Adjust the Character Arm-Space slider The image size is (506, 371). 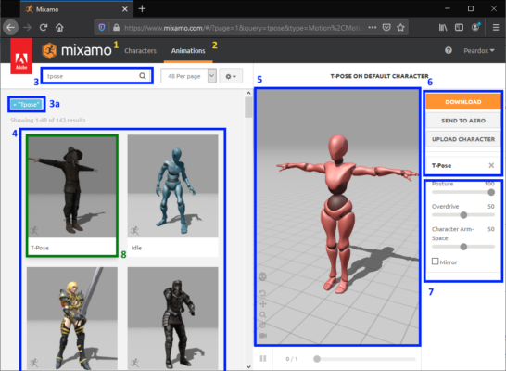[x=463, y=247]
